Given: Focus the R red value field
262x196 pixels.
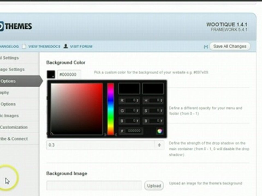Looking at the screenshot, I should 129,100.
